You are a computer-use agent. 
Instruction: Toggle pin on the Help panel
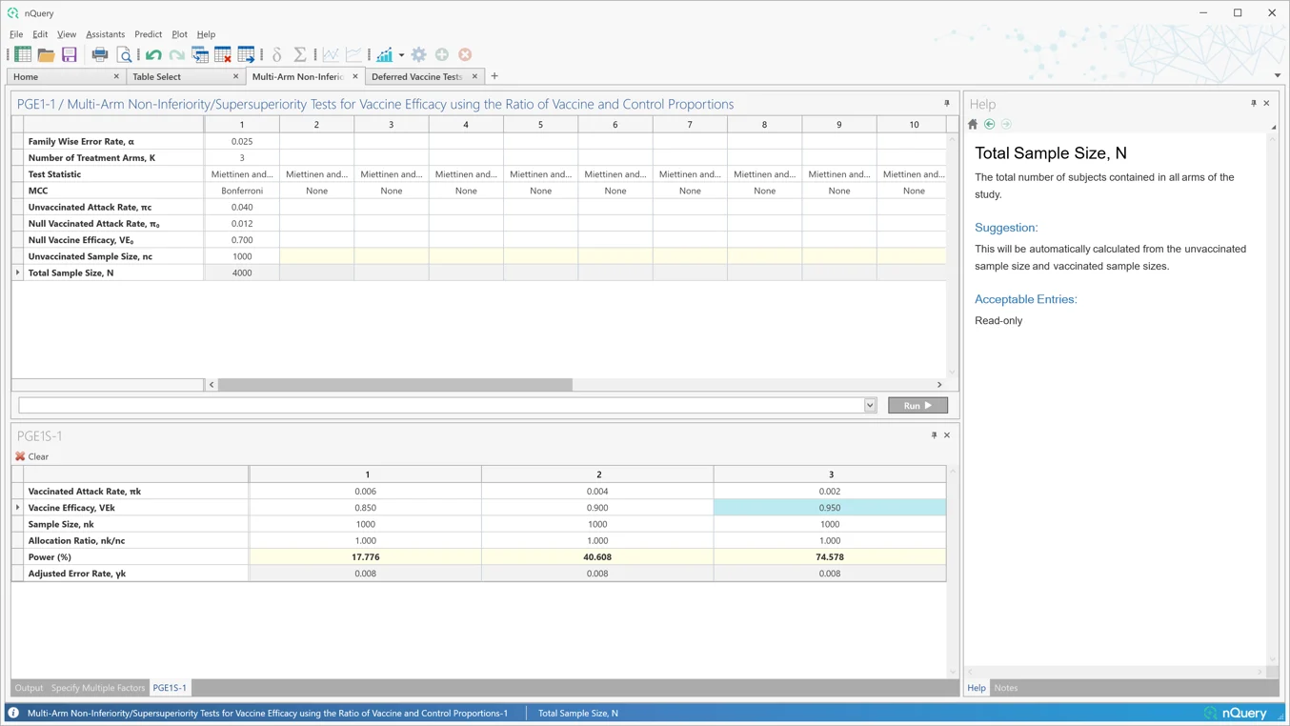[1253, 104]
